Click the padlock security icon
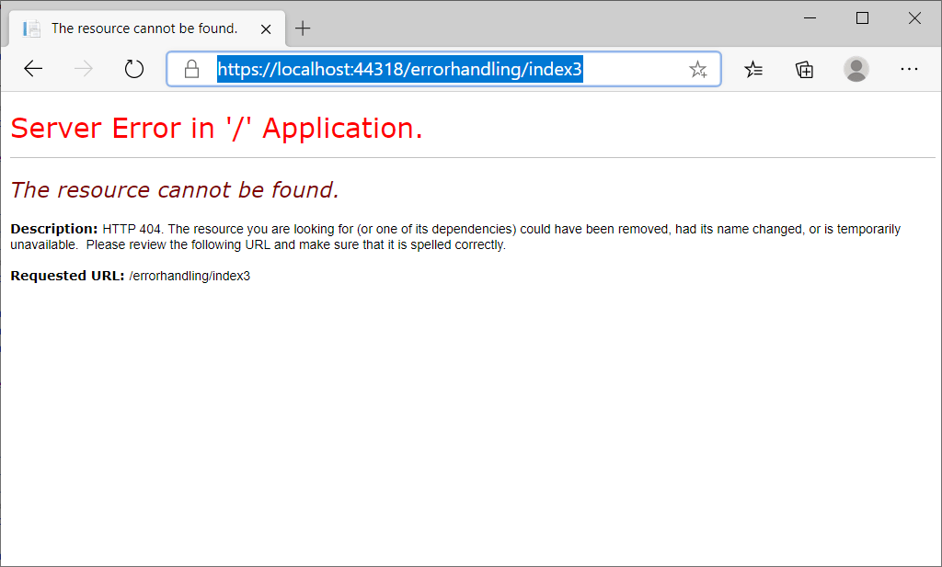This screenshot has width=942, height=567. tap(190, 69)
